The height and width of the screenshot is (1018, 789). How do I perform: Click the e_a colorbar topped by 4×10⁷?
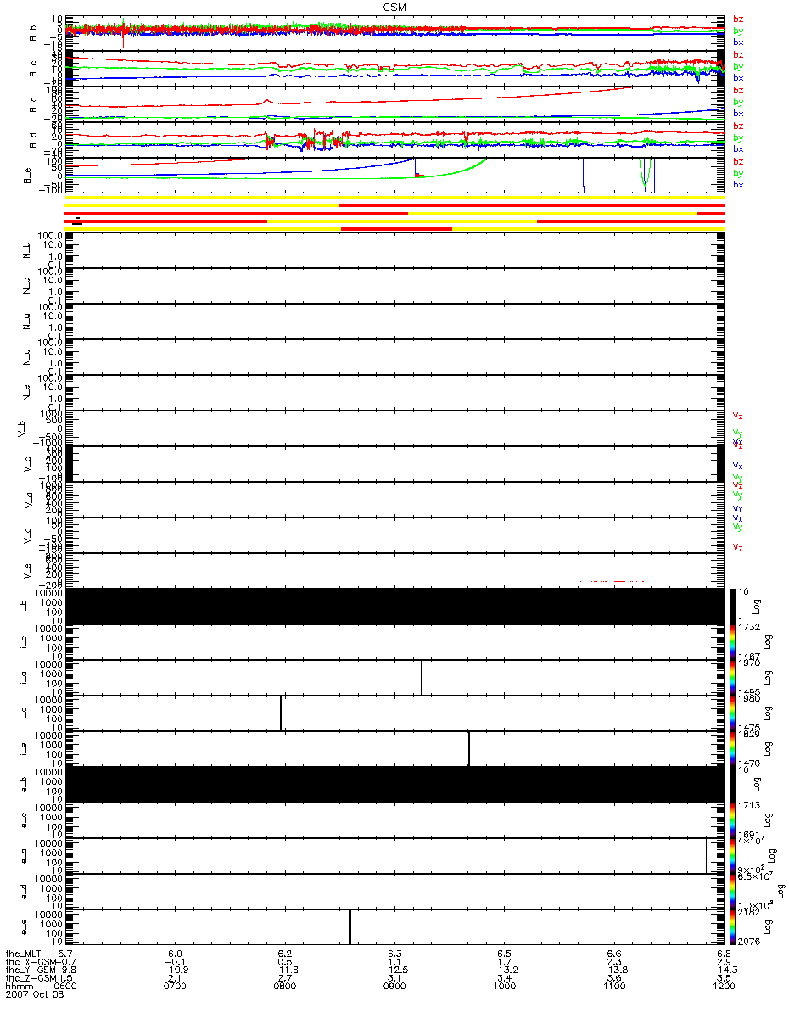click(730, 855)
